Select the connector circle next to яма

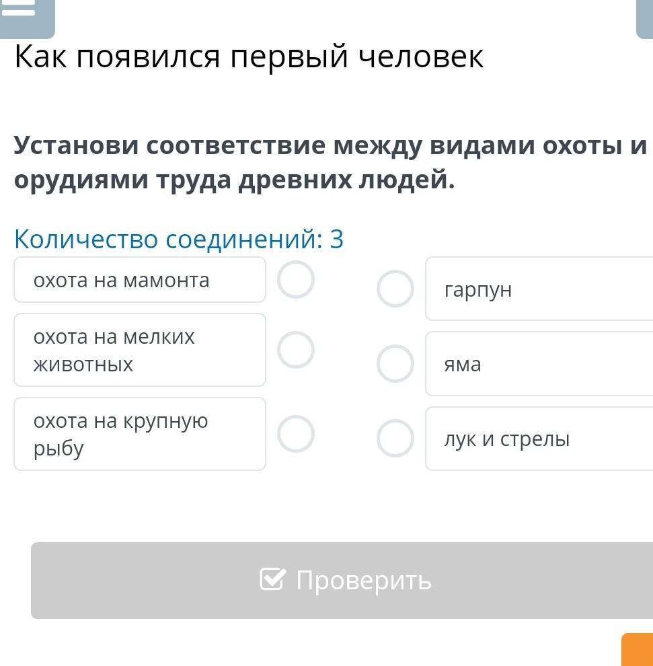tap(395, 364)
